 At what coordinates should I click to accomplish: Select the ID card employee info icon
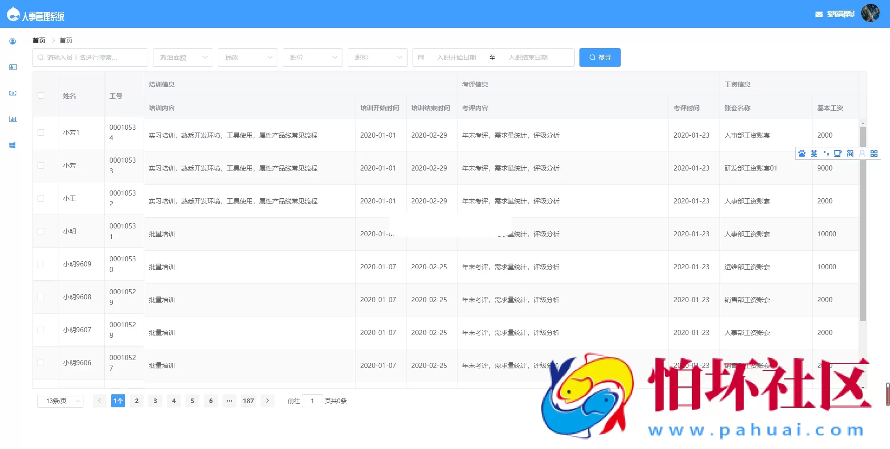13,67
